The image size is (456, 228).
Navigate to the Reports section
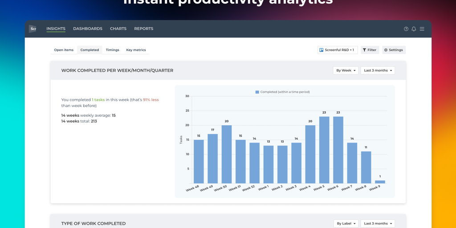pos(143,29)
